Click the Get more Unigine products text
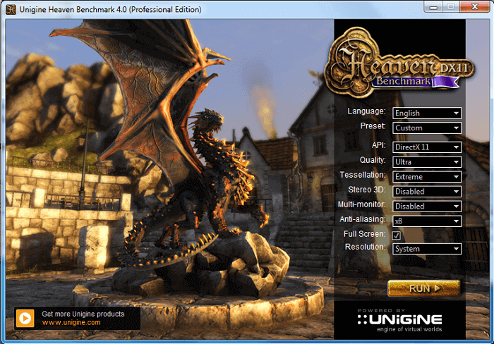Viewport: 494px width, 344px height. (x=83, y=314)
